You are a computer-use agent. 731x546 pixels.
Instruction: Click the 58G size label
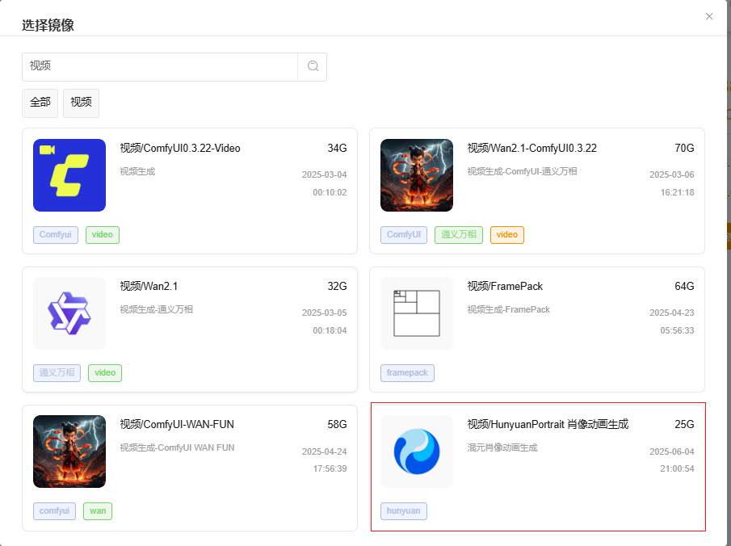(x=337, y=424)
